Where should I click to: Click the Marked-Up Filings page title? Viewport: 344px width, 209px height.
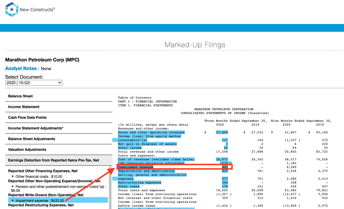(195, 45)
